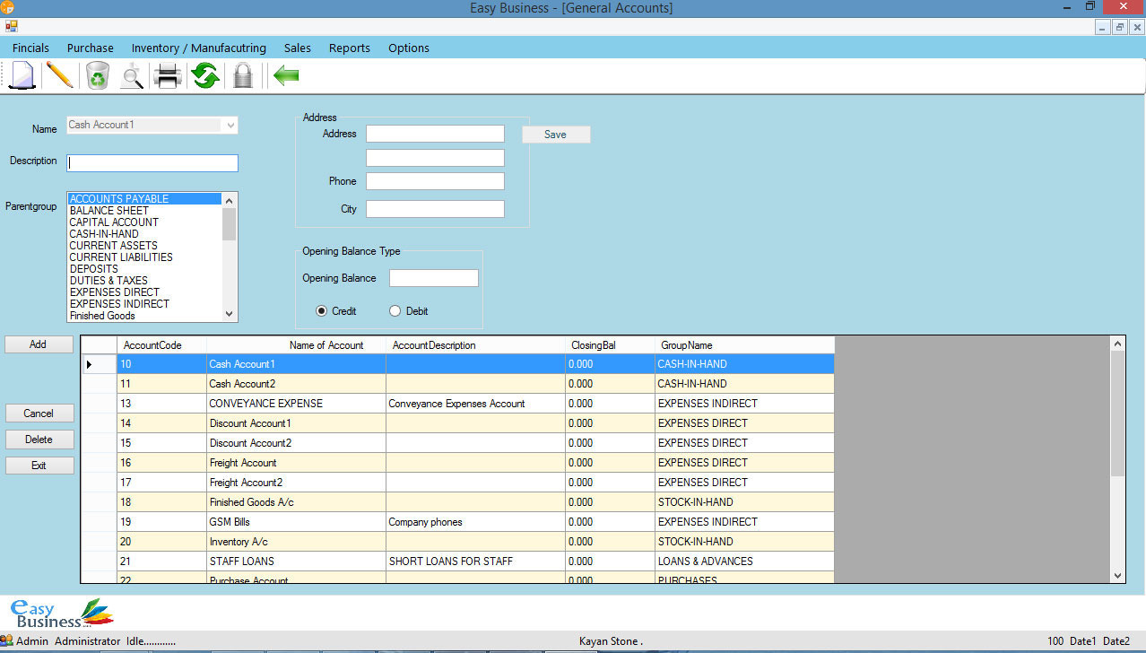The width and height of the screenshot is (1146, 653).
Task: Click the Print toolbar icon
Action: 168,76
